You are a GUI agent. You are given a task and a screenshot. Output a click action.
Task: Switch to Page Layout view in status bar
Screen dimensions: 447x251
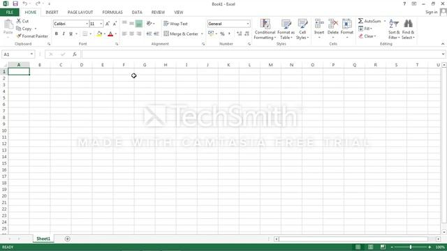[x=370, y=247]
